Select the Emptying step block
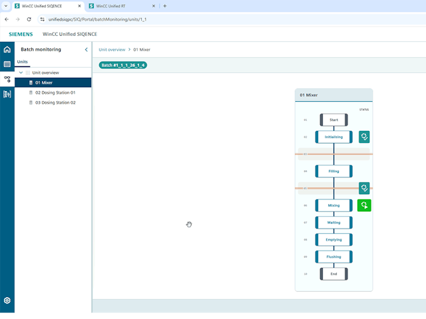The width and height of the screenshot is (426, 319). coord(333,239)
